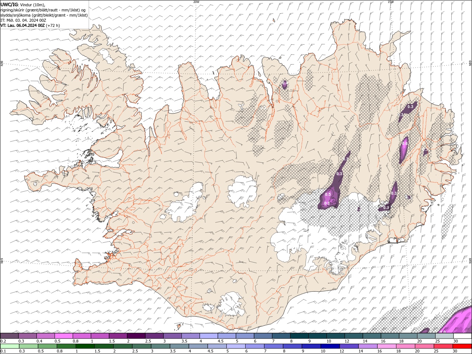Click upper legend light lavender swatch at 4
Viewport: 472px width, 354px height.
(208, 336)
